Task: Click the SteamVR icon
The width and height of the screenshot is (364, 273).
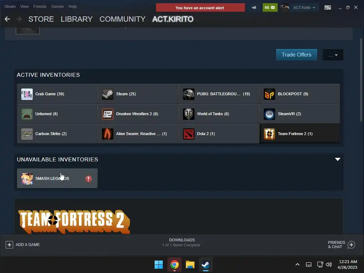Action: [269, 114]
